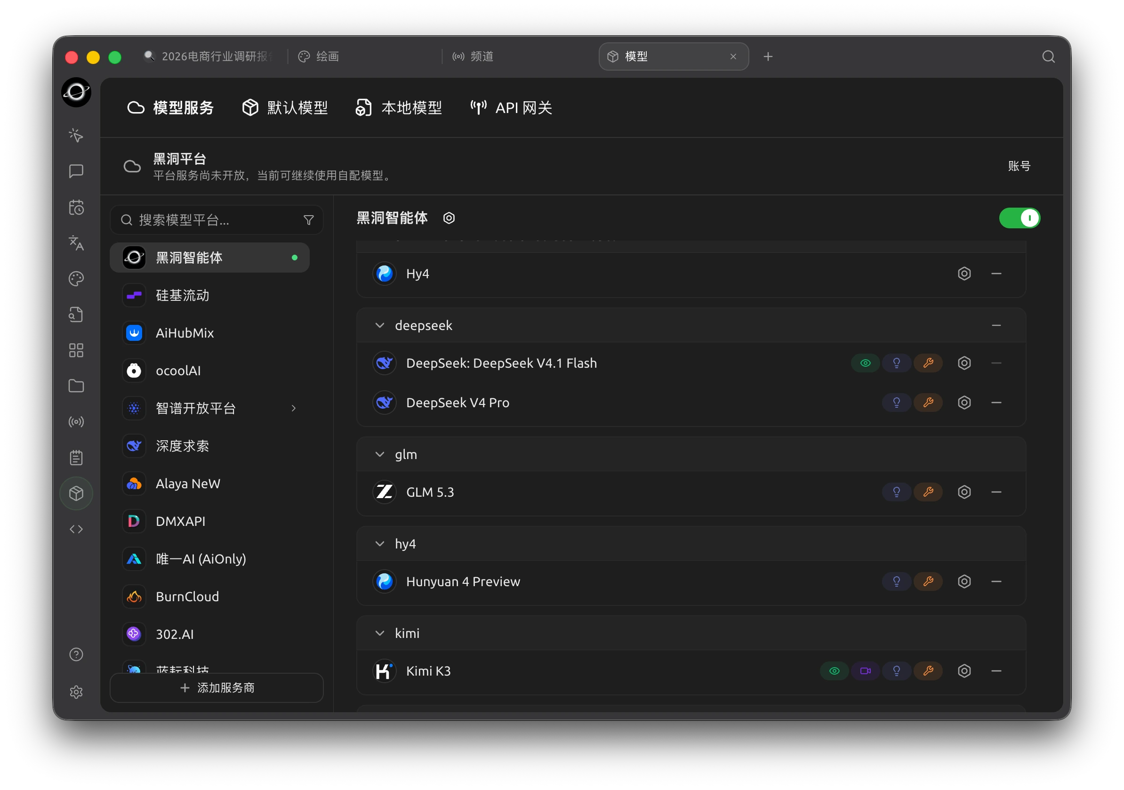The width and height of the screenshot is (1124, 790).
Task: Select AiHubMix provider
Action: tap(209, 333)
